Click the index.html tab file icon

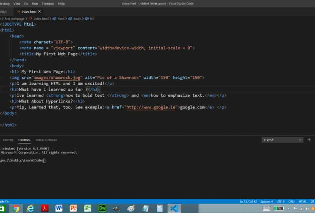(19, 12)
